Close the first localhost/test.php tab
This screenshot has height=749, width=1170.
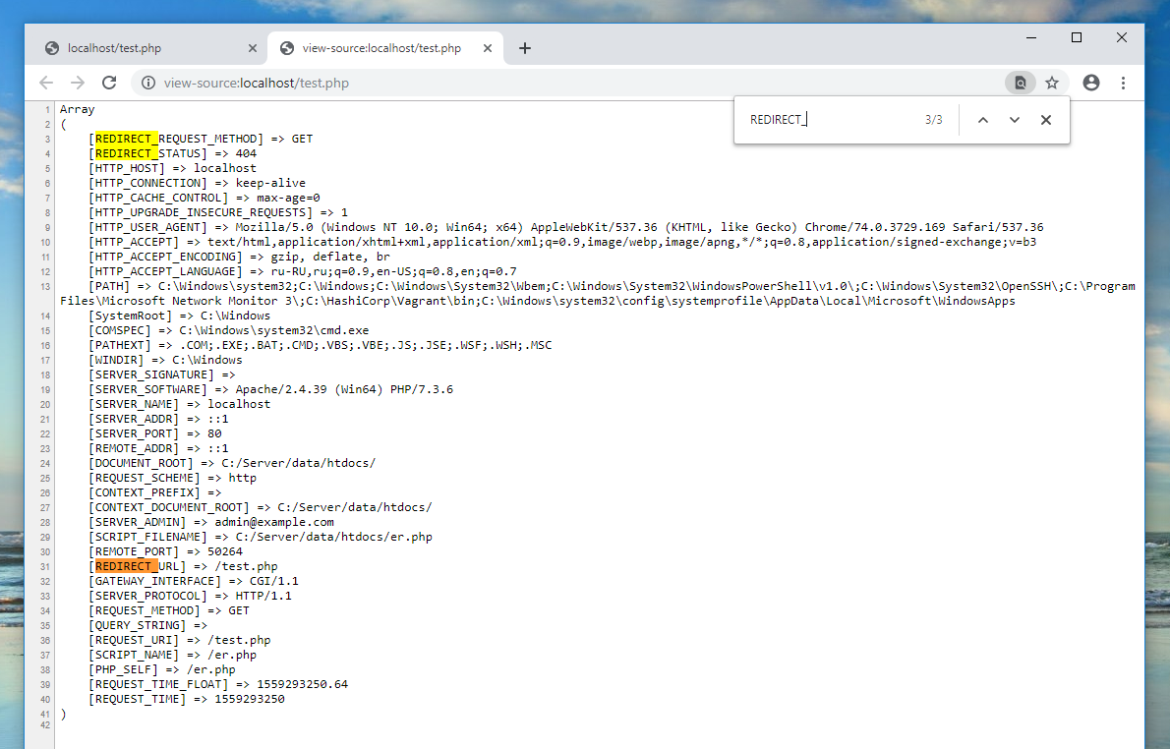(253, 48)
